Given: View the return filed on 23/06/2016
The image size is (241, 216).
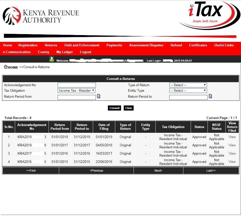Looking at the screenshot, I should pos(232,162).
